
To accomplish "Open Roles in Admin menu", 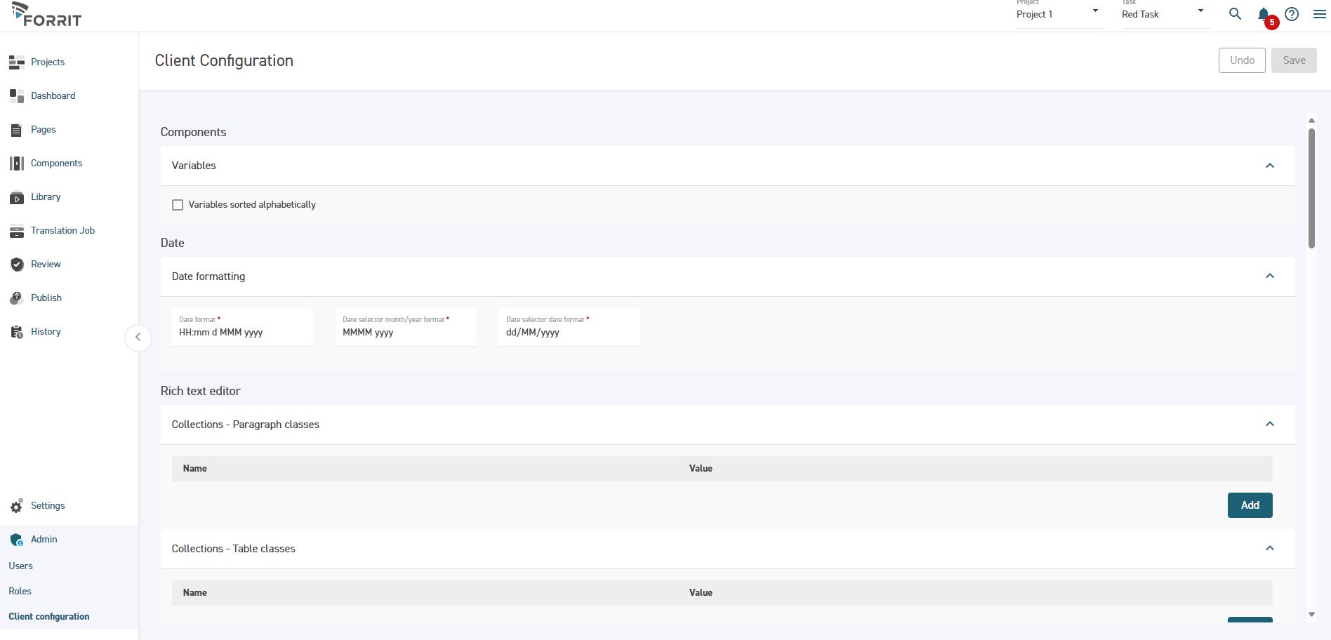I will [20, 592].
